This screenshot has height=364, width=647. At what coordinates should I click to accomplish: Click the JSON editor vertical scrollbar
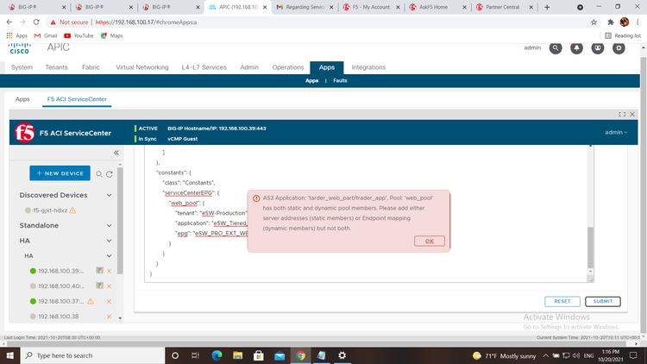click(590, 247)
